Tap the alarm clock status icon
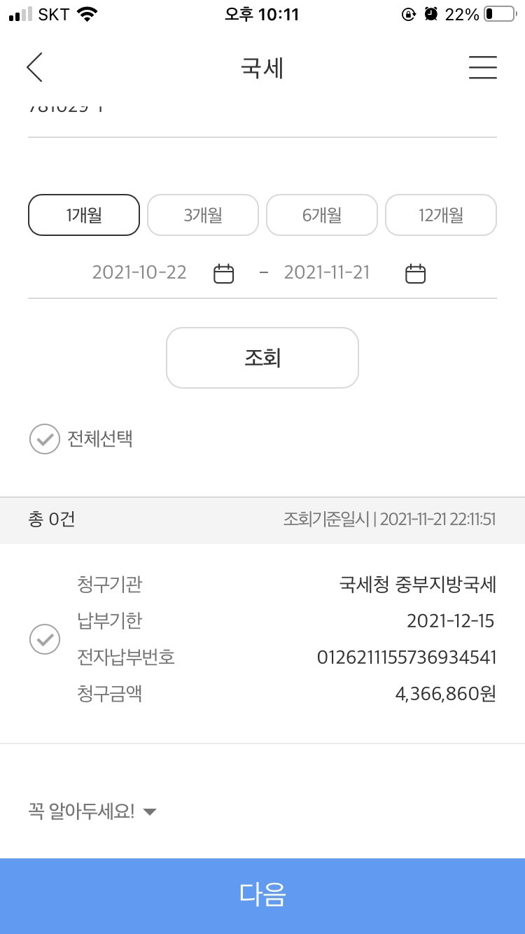The height and width of the screenshot is (934, 525). [431, 14]
